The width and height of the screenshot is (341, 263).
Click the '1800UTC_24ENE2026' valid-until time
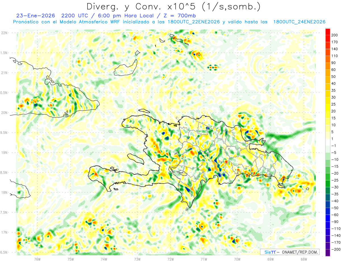(299, 22)
